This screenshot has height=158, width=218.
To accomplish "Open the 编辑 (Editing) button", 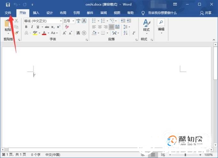I will point(161,26).
